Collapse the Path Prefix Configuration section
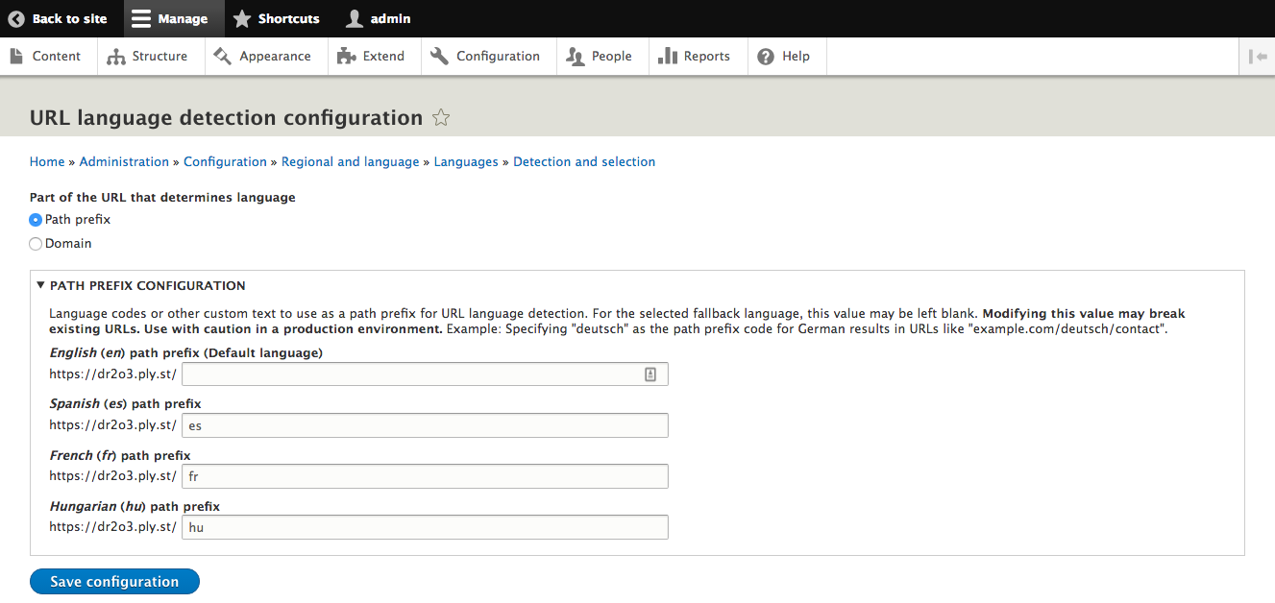This screenshot has width=1275, height=603. (x=140, y=285)
